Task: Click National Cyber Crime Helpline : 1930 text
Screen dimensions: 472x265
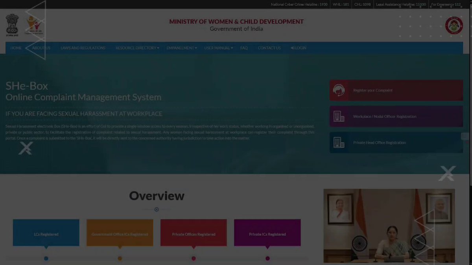Action: click(x=299, y=4)
